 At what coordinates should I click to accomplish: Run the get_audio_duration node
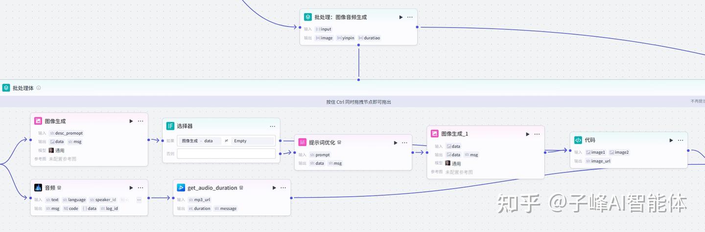(x=274, y=188)
